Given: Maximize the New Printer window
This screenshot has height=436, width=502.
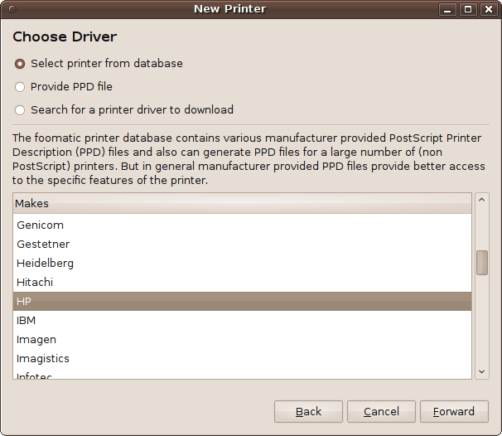Looking at the screenshot, I should click(468, 10).
